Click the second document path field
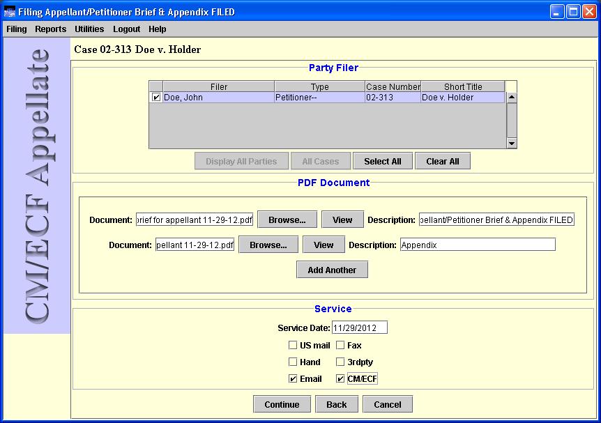601x423 pixels. [x=195, y=245]
